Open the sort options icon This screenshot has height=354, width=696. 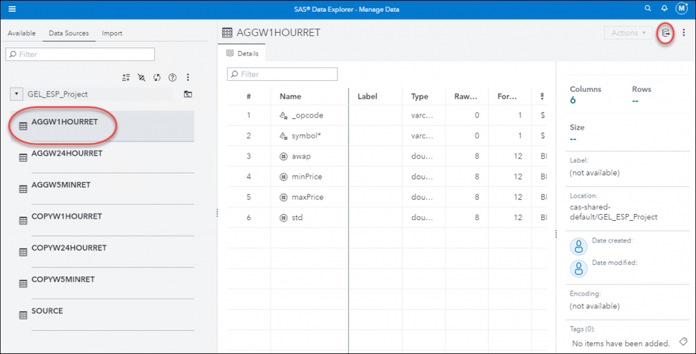[x=126, y=77]
